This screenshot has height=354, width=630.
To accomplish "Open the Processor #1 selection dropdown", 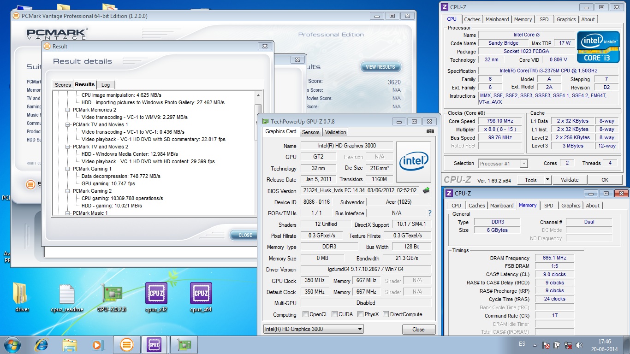I will tap(503, 163).
